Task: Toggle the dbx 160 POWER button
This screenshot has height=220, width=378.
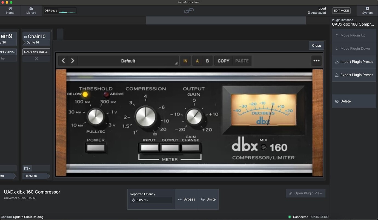Action: click(96, 148)
